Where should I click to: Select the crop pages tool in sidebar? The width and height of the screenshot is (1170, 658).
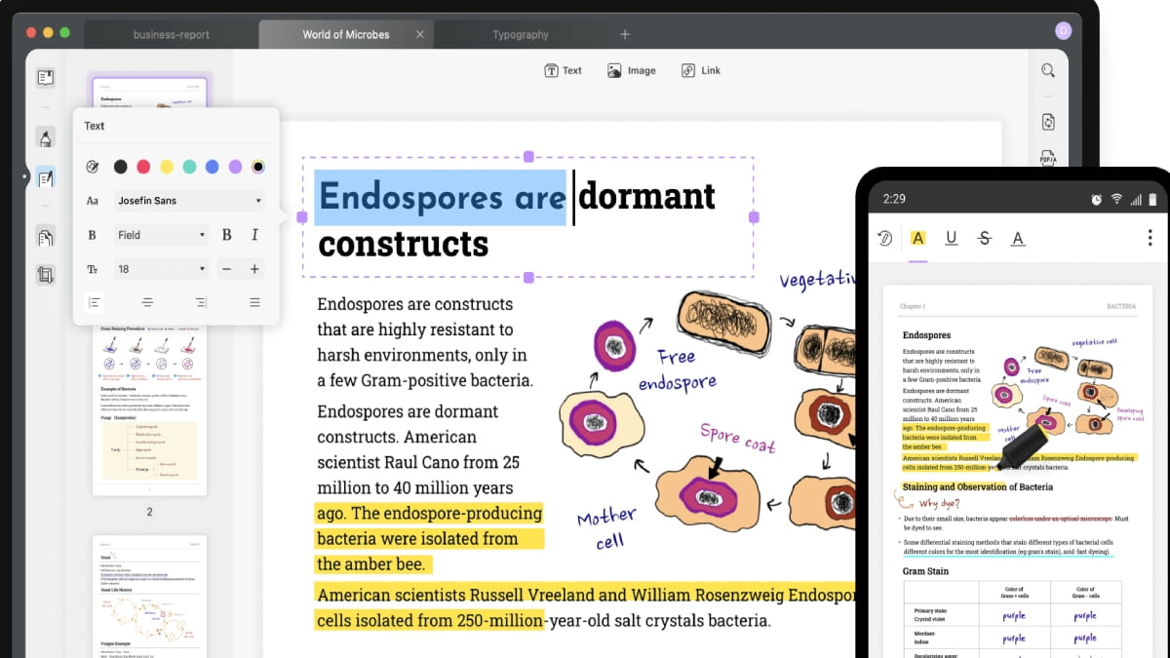[45, 275]
